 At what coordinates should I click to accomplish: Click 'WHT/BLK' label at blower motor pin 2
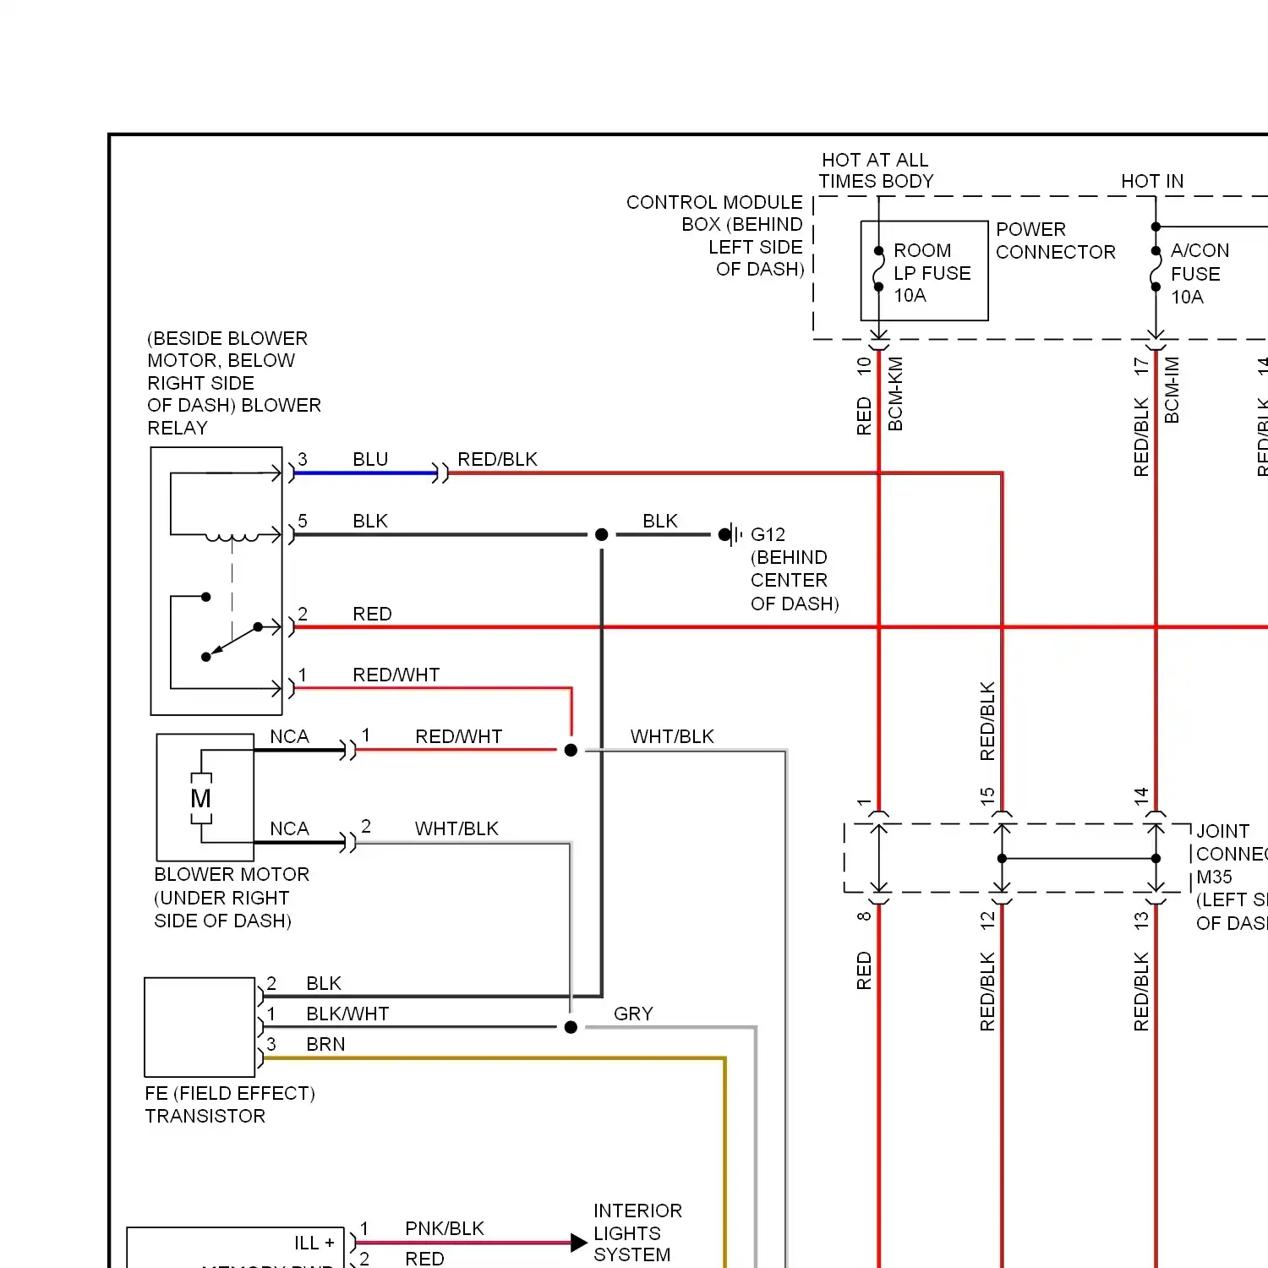456,828
